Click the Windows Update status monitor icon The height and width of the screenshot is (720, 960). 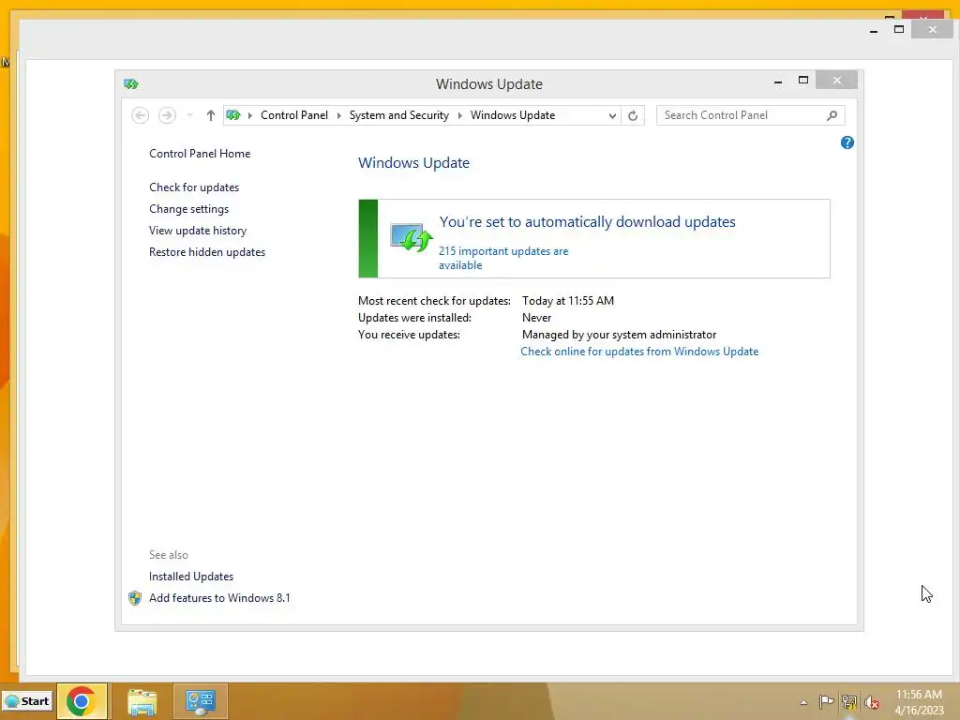[x=411, y=237]
